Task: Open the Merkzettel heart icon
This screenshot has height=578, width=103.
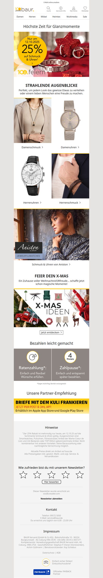Action: coord(85,8)
